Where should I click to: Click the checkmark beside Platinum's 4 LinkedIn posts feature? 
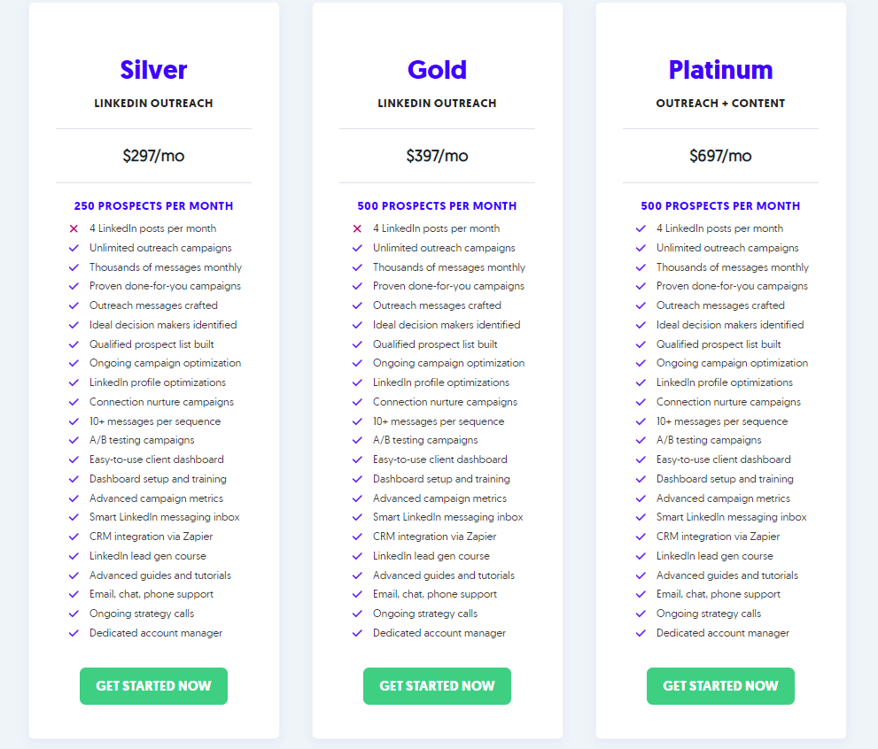tap(641, 228)
